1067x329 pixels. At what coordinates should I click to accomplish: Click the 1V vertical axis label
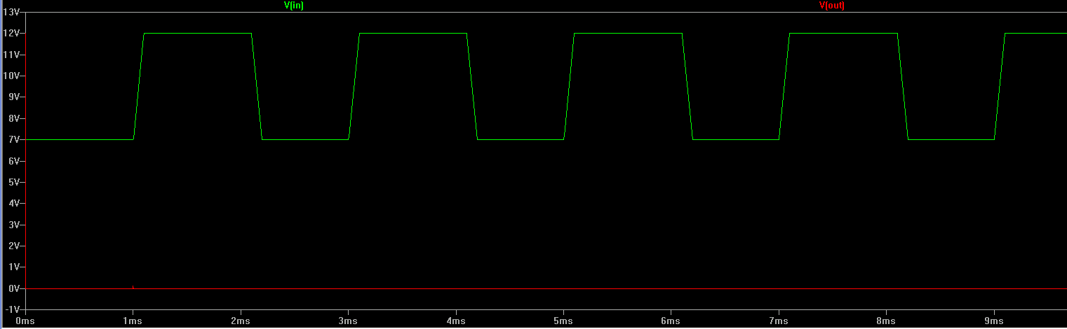pos(14,267)
